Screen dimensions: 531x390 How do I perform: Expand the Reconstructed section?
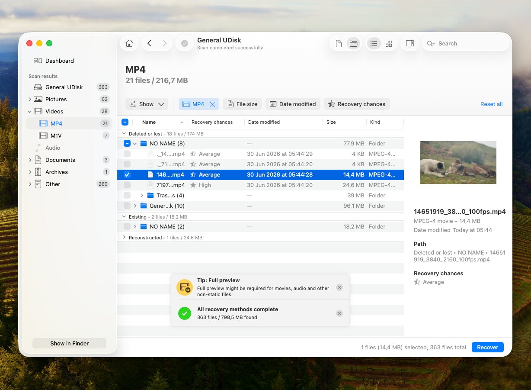click(x=125, y=237)
